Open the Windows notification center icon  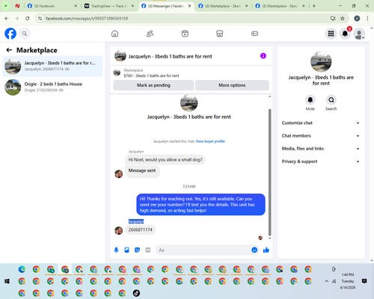click(364, 281)
